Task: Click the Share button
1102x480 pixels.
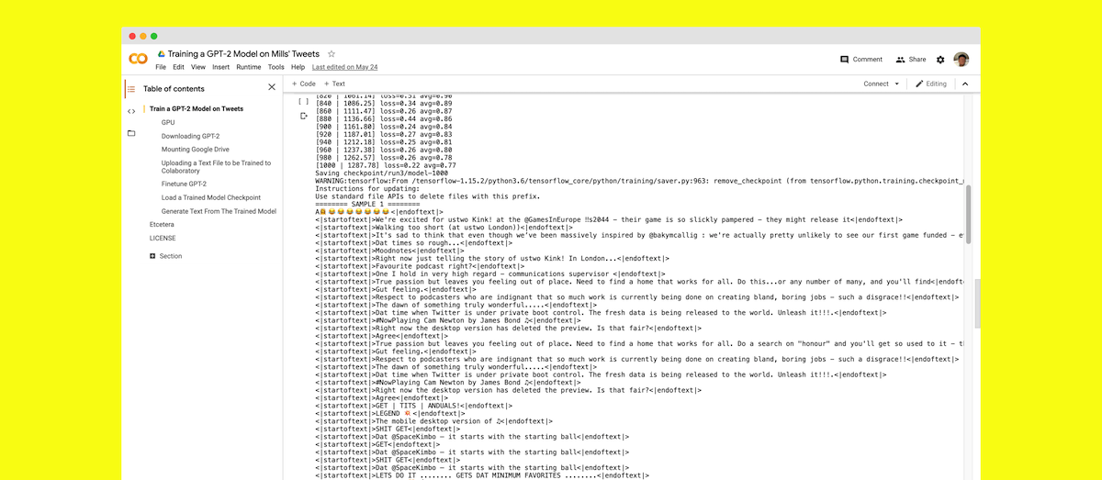Action: [x=911, y=60]
